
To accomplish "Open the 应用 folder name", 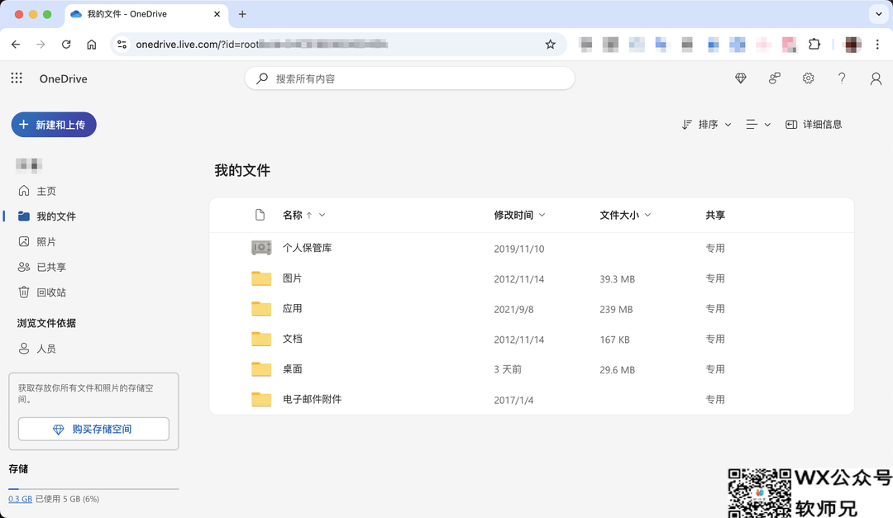I will pos(292,308).
